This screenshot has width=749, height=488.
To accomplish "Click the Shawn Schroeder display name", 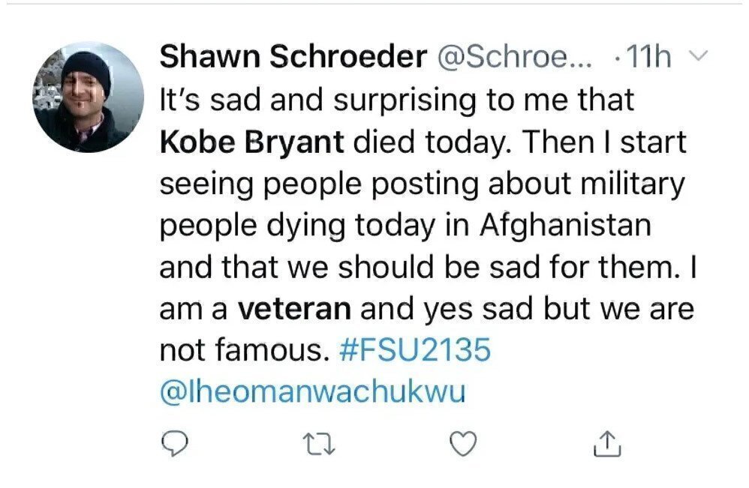I will click(x=293, y=58).
